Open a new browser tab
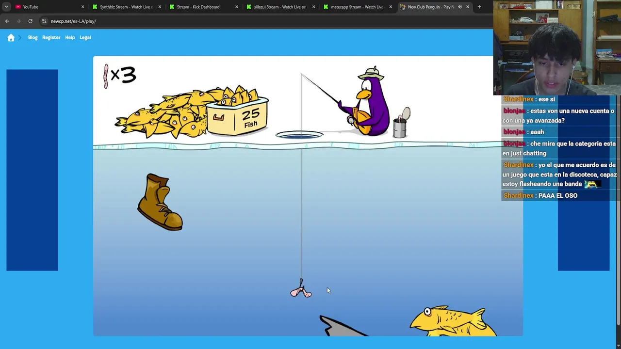The width and height of the screenshot is (621, 349). (x=479, y=7)
